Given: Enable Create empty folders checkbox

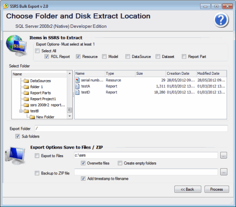Looking at the screenshot, I should [120, 163].
